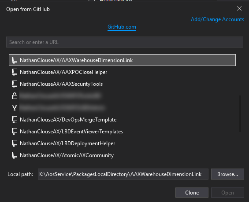Image resolution: width=249 pixels, height=202 pixels.
Task: Click the repo icon beside AAXPOCloseHelper
Action: (x=15, y=72)
